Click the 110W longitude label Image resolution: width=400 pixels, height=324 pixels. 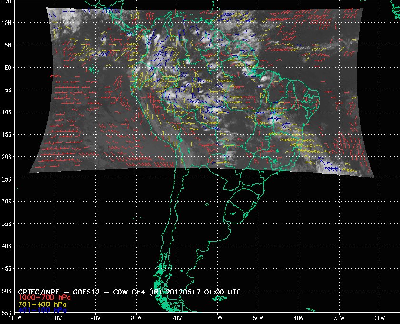[15, 318]
